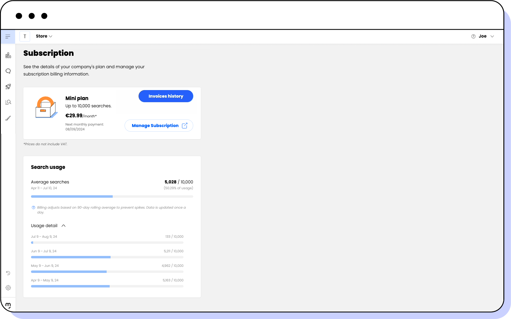Click the '5,211 / 10,000' value
Image resolution: width=511 pixels, height=319 pixels.
(x=173, y=251)
